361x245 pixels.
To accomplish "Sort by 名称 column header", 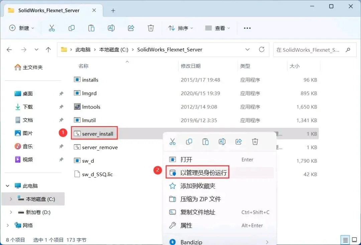I will click(x=83, y=66).
